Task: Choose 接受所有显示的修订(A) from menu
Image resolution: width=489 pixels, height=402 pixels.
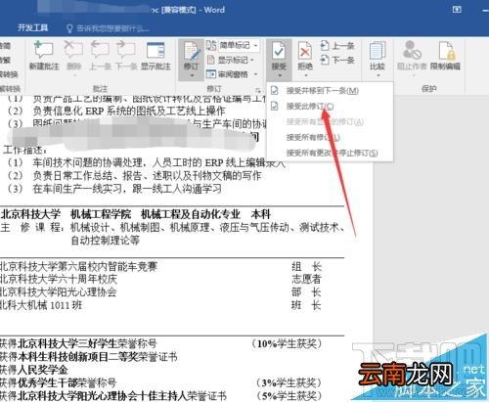Action: [x=330, y=121]
